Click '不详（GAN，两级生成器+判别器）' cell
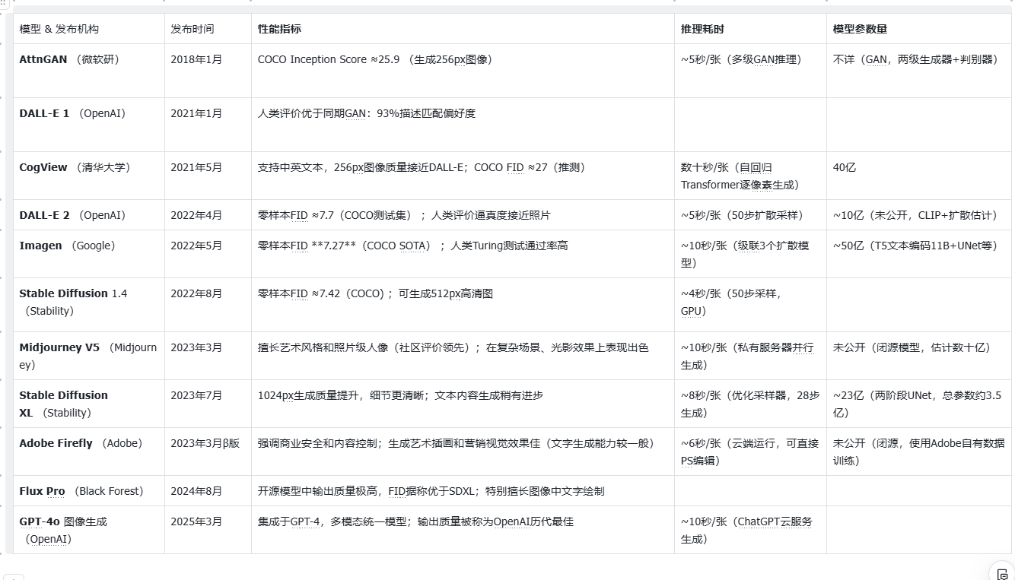The height and width of the screenshot is (580, 1015). coord(919,71)
